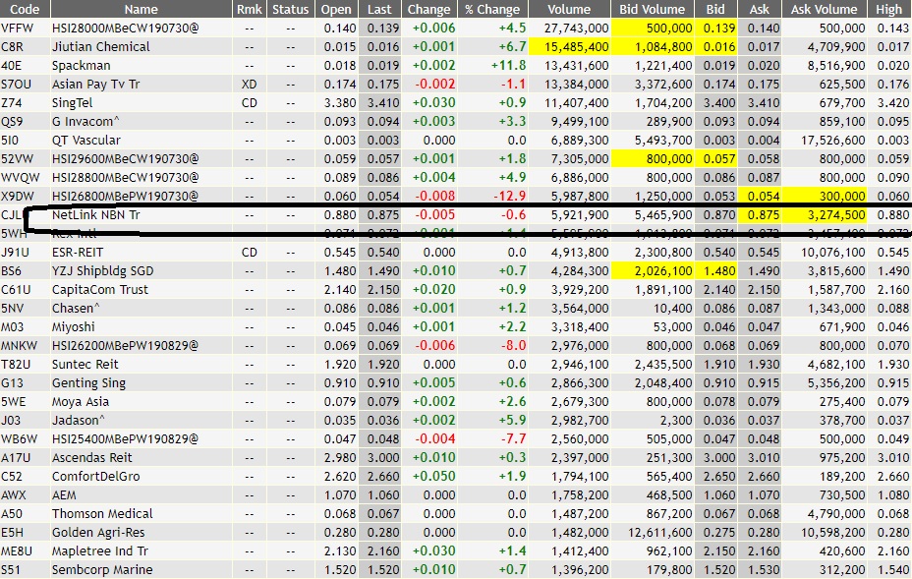Screen dimensions: 912x579
Task: Sort by the Name column header
Action: [x=142, y=9]
